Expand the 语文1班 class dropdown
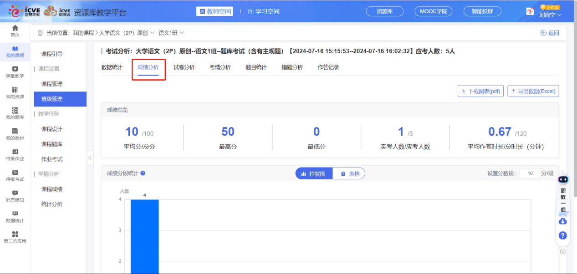 point(171,33)
